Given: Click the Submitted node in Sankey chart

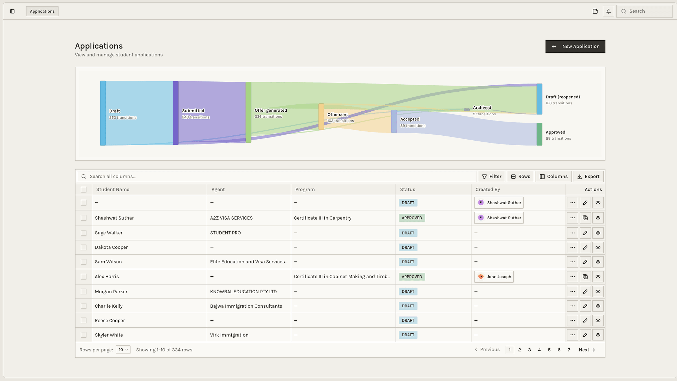Looking at the screenshot, I should 175,113.
